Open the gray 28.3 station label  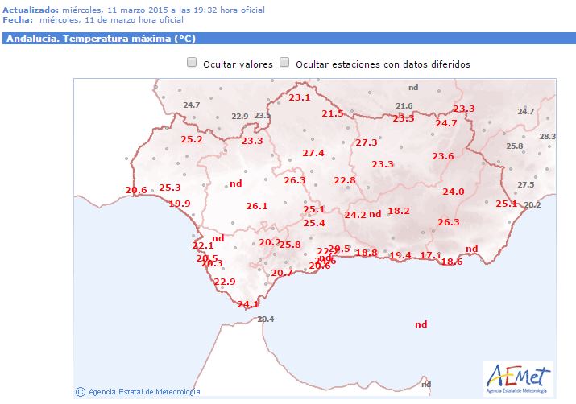pyautogui.click(x=547, y=137)
